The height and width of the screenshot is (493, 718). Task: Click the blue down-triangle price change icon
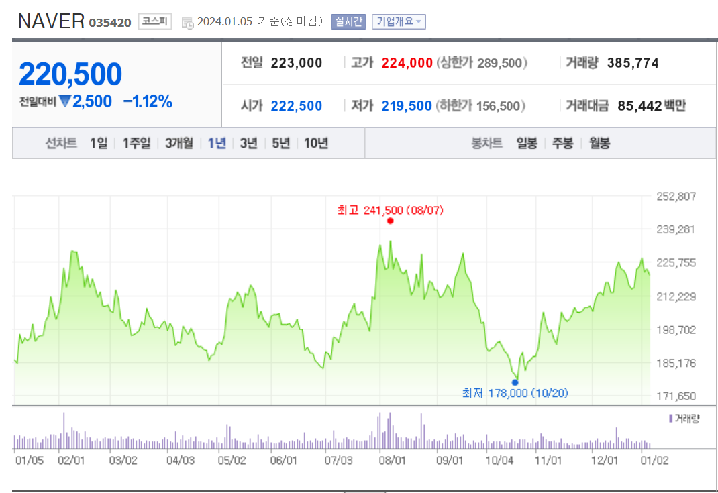[65, 101]
